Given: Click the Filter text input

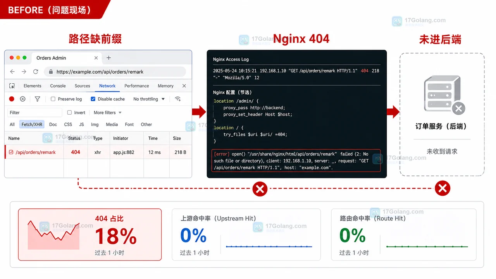Looking at the screenshot, I should tap(34, 113).
